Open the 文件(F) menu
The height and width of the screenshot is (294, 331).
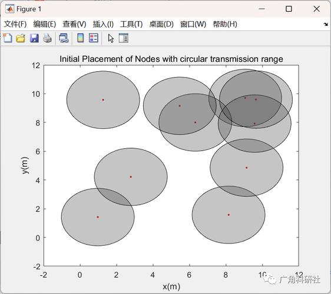(x=15, y=24)
